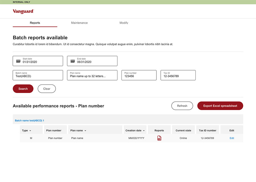Screen dimensions: 256x182
Task: Click 'Available performance reports - Plan number' heading
Action: click(x=58, y=106)
